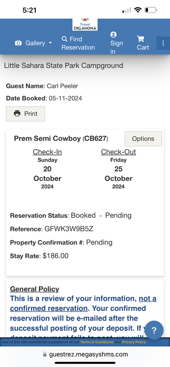Screen dimensions: 170x367
Task: Click the Sign in user icon
Action: 113,35
